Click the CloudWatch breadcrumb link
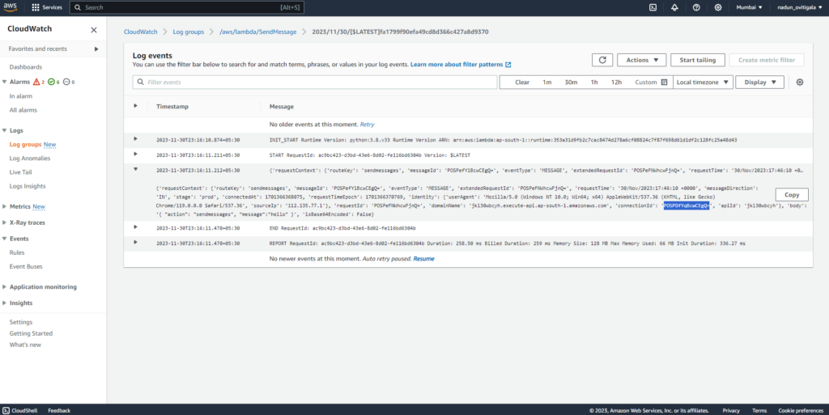The height and width of the screenshot is (415, 829). 141,32
